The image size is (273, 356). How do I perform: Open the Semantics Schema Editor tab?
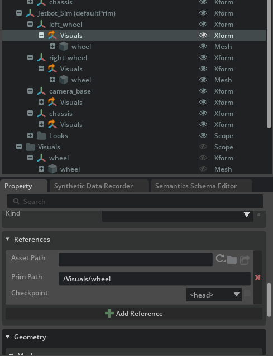196,186
